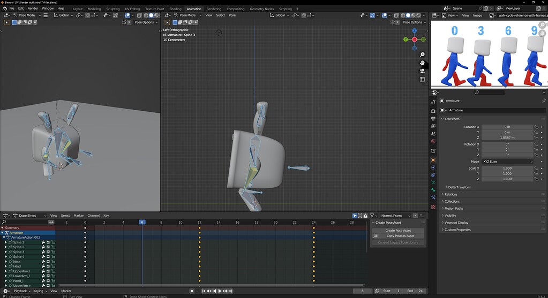Image resolution: width=548 pixels, height=298 pixels.
Task: Uncheck the Spine 2 channel mute checkbox
Action: [x=48, y=247]
